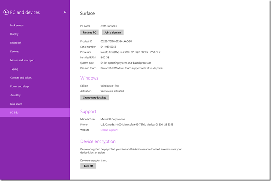Click the System type label
The width and height of the screenshot is (271, 181).
87,63
